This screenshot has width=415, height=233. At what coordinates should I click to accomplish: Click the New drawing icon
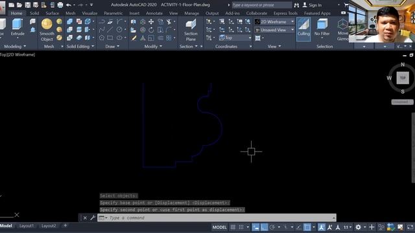click(x=11, y=5)
